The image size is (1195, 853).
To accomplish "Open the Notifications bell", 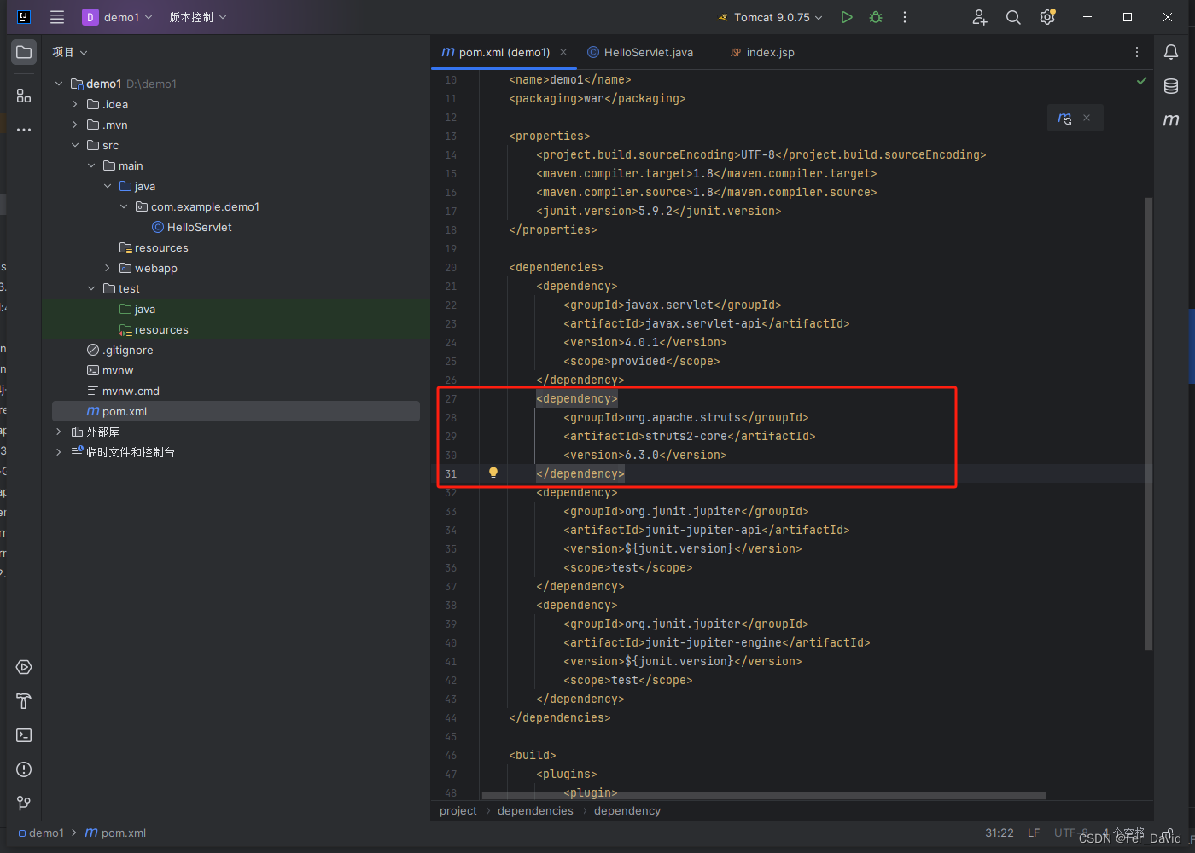I will pyautogui.click(x=1171, y=52).
